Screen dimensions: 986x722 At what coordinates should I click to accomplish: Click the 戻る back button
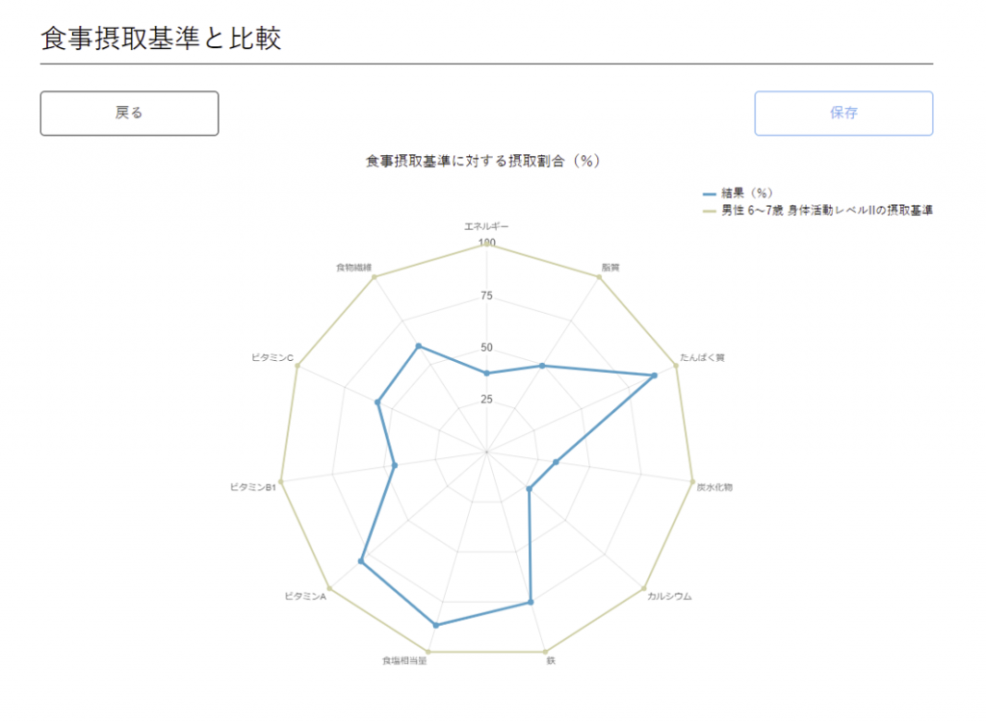point(129,113)
